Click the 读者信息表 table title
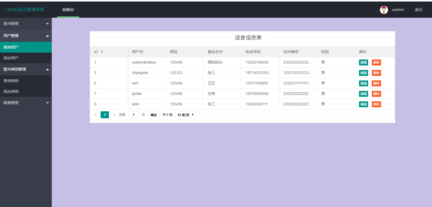 point(248,38)
